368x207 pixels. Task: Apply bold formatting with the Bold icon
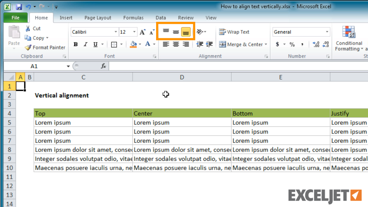(x=75, y=44)
